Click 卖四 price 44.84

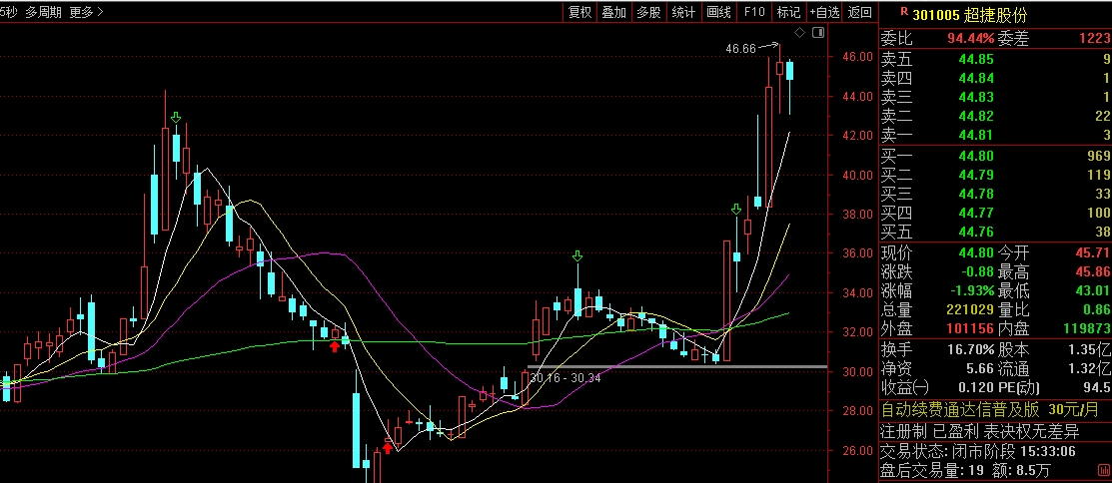(x=976, y=79)
